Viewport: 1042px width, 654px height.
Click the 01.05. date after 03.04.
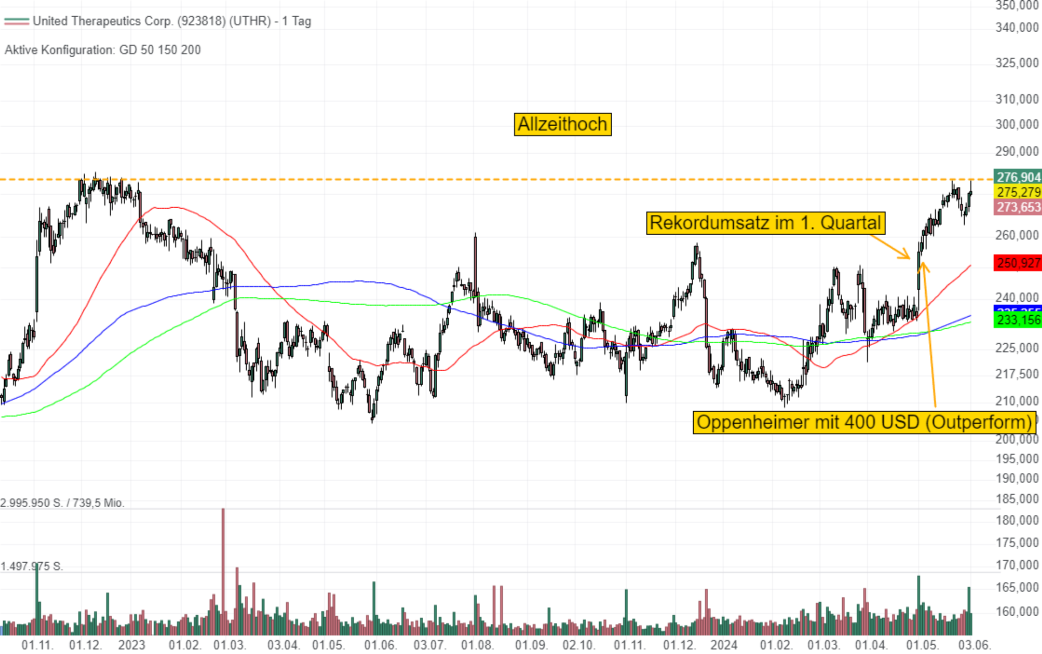[x=328, y=646]
